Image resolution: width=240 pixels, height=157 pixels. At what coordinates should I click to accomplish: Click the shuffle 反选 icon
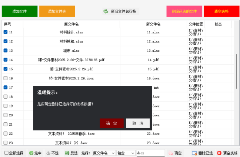tap(67, 153)
